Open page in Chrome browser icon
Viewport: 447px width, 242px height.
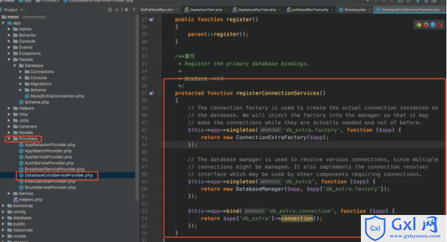tap(419, 25)
